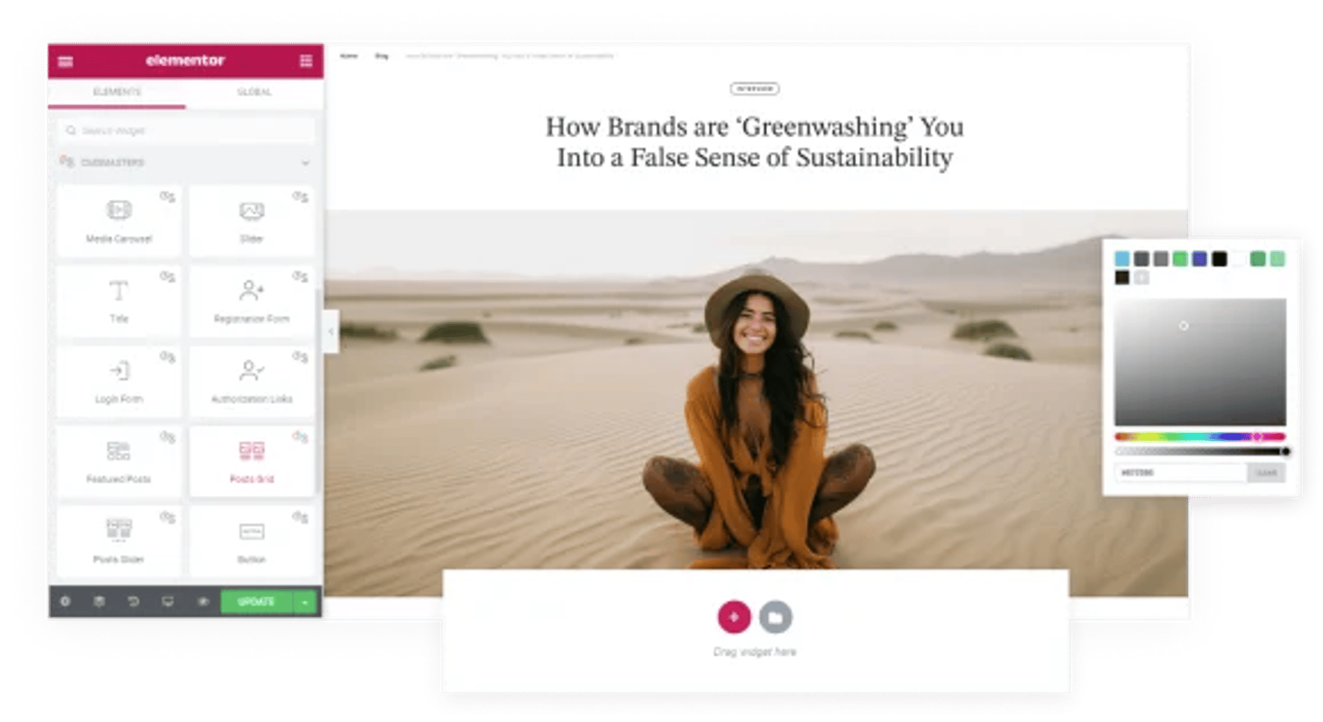Select the Authorization Links widget
Image resolution: width=1323 pixels, height=722 pixels.
click(x=252, y=381)
